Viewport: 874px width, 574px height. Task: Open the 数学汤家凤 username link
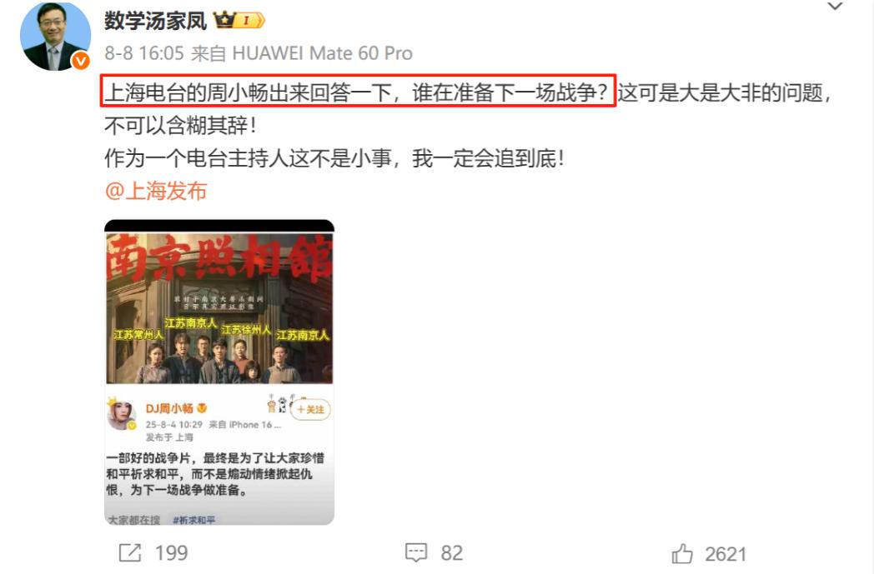click(155, 21)
